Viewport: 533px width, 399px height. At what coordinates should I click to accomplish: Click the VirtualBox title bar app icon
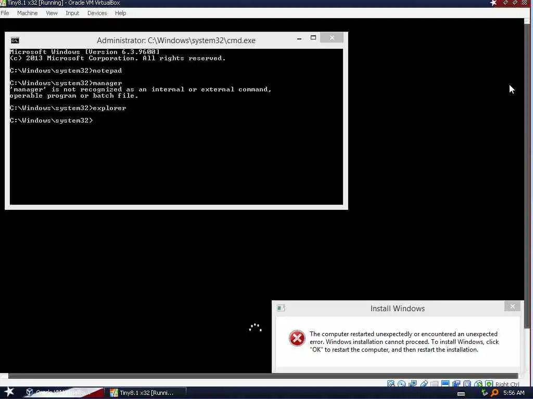3,3
